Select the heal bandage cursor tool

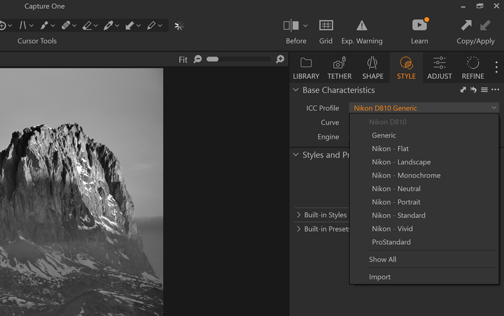tap(66, 25)
